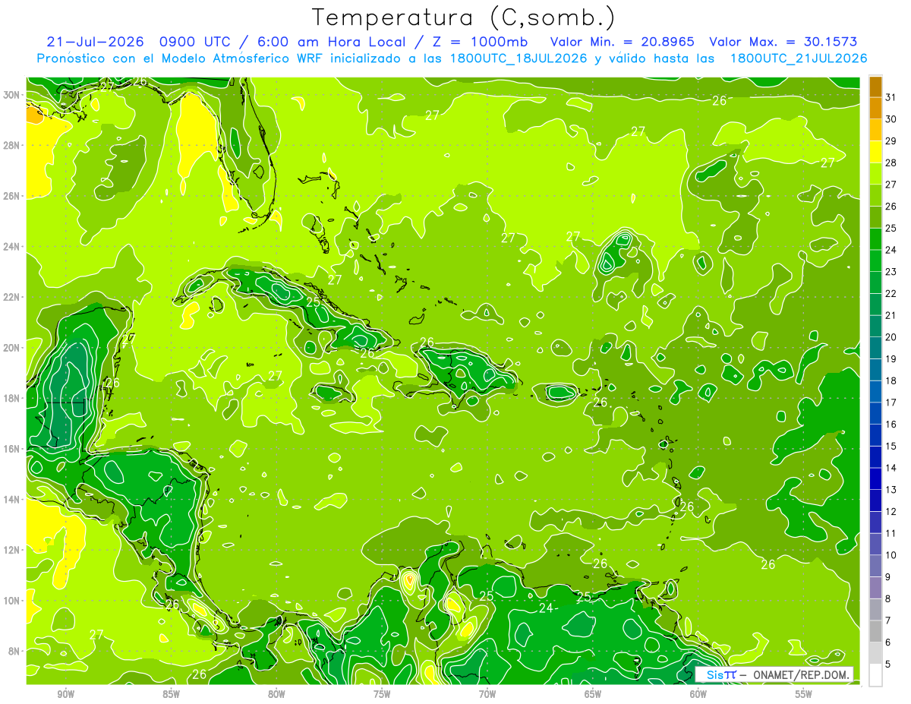Screen dimensions: 911x704
Task: Click the 8N latitude axis label
Action: click(14, 651)
